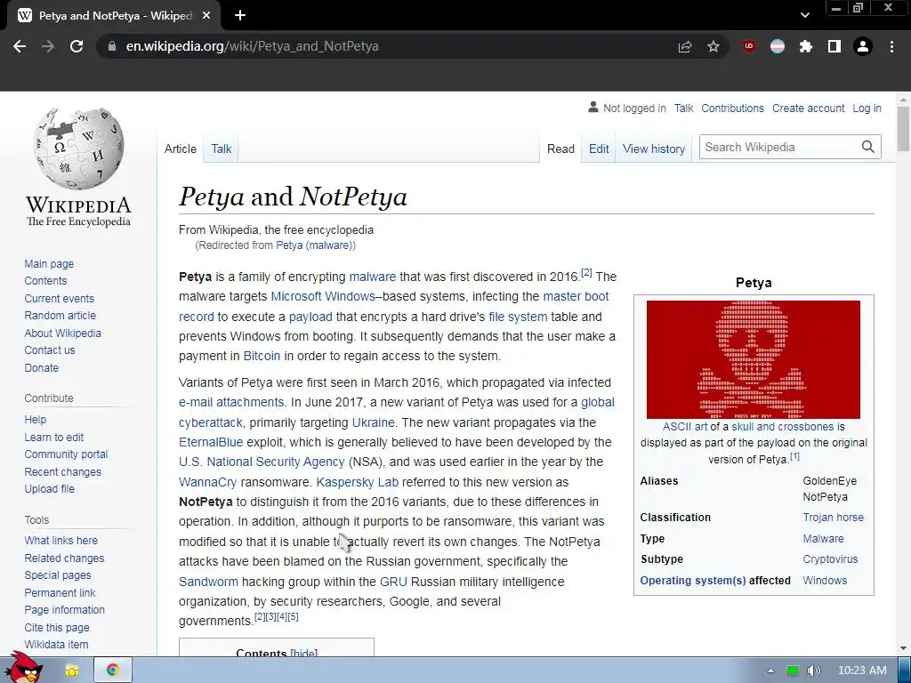This screenshot has width=911, height=683.
Task: Open the Kaspersky Lab link
Action: [358, 482]
